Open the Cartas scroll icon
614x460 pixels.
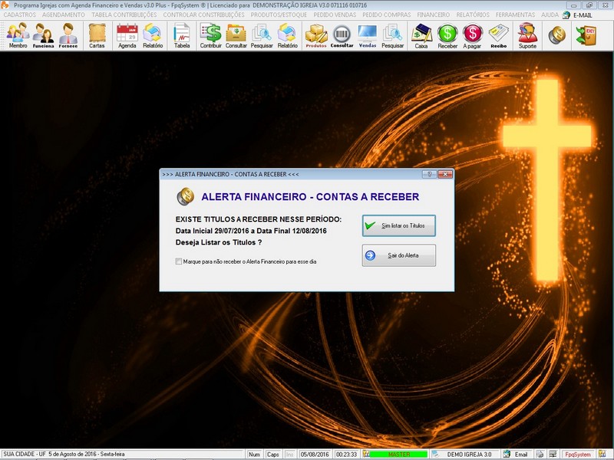point(97,35)
